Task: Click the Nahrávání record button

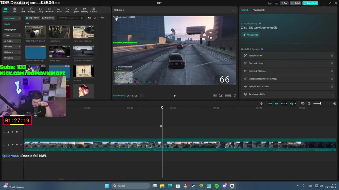Action: [48, 18]
